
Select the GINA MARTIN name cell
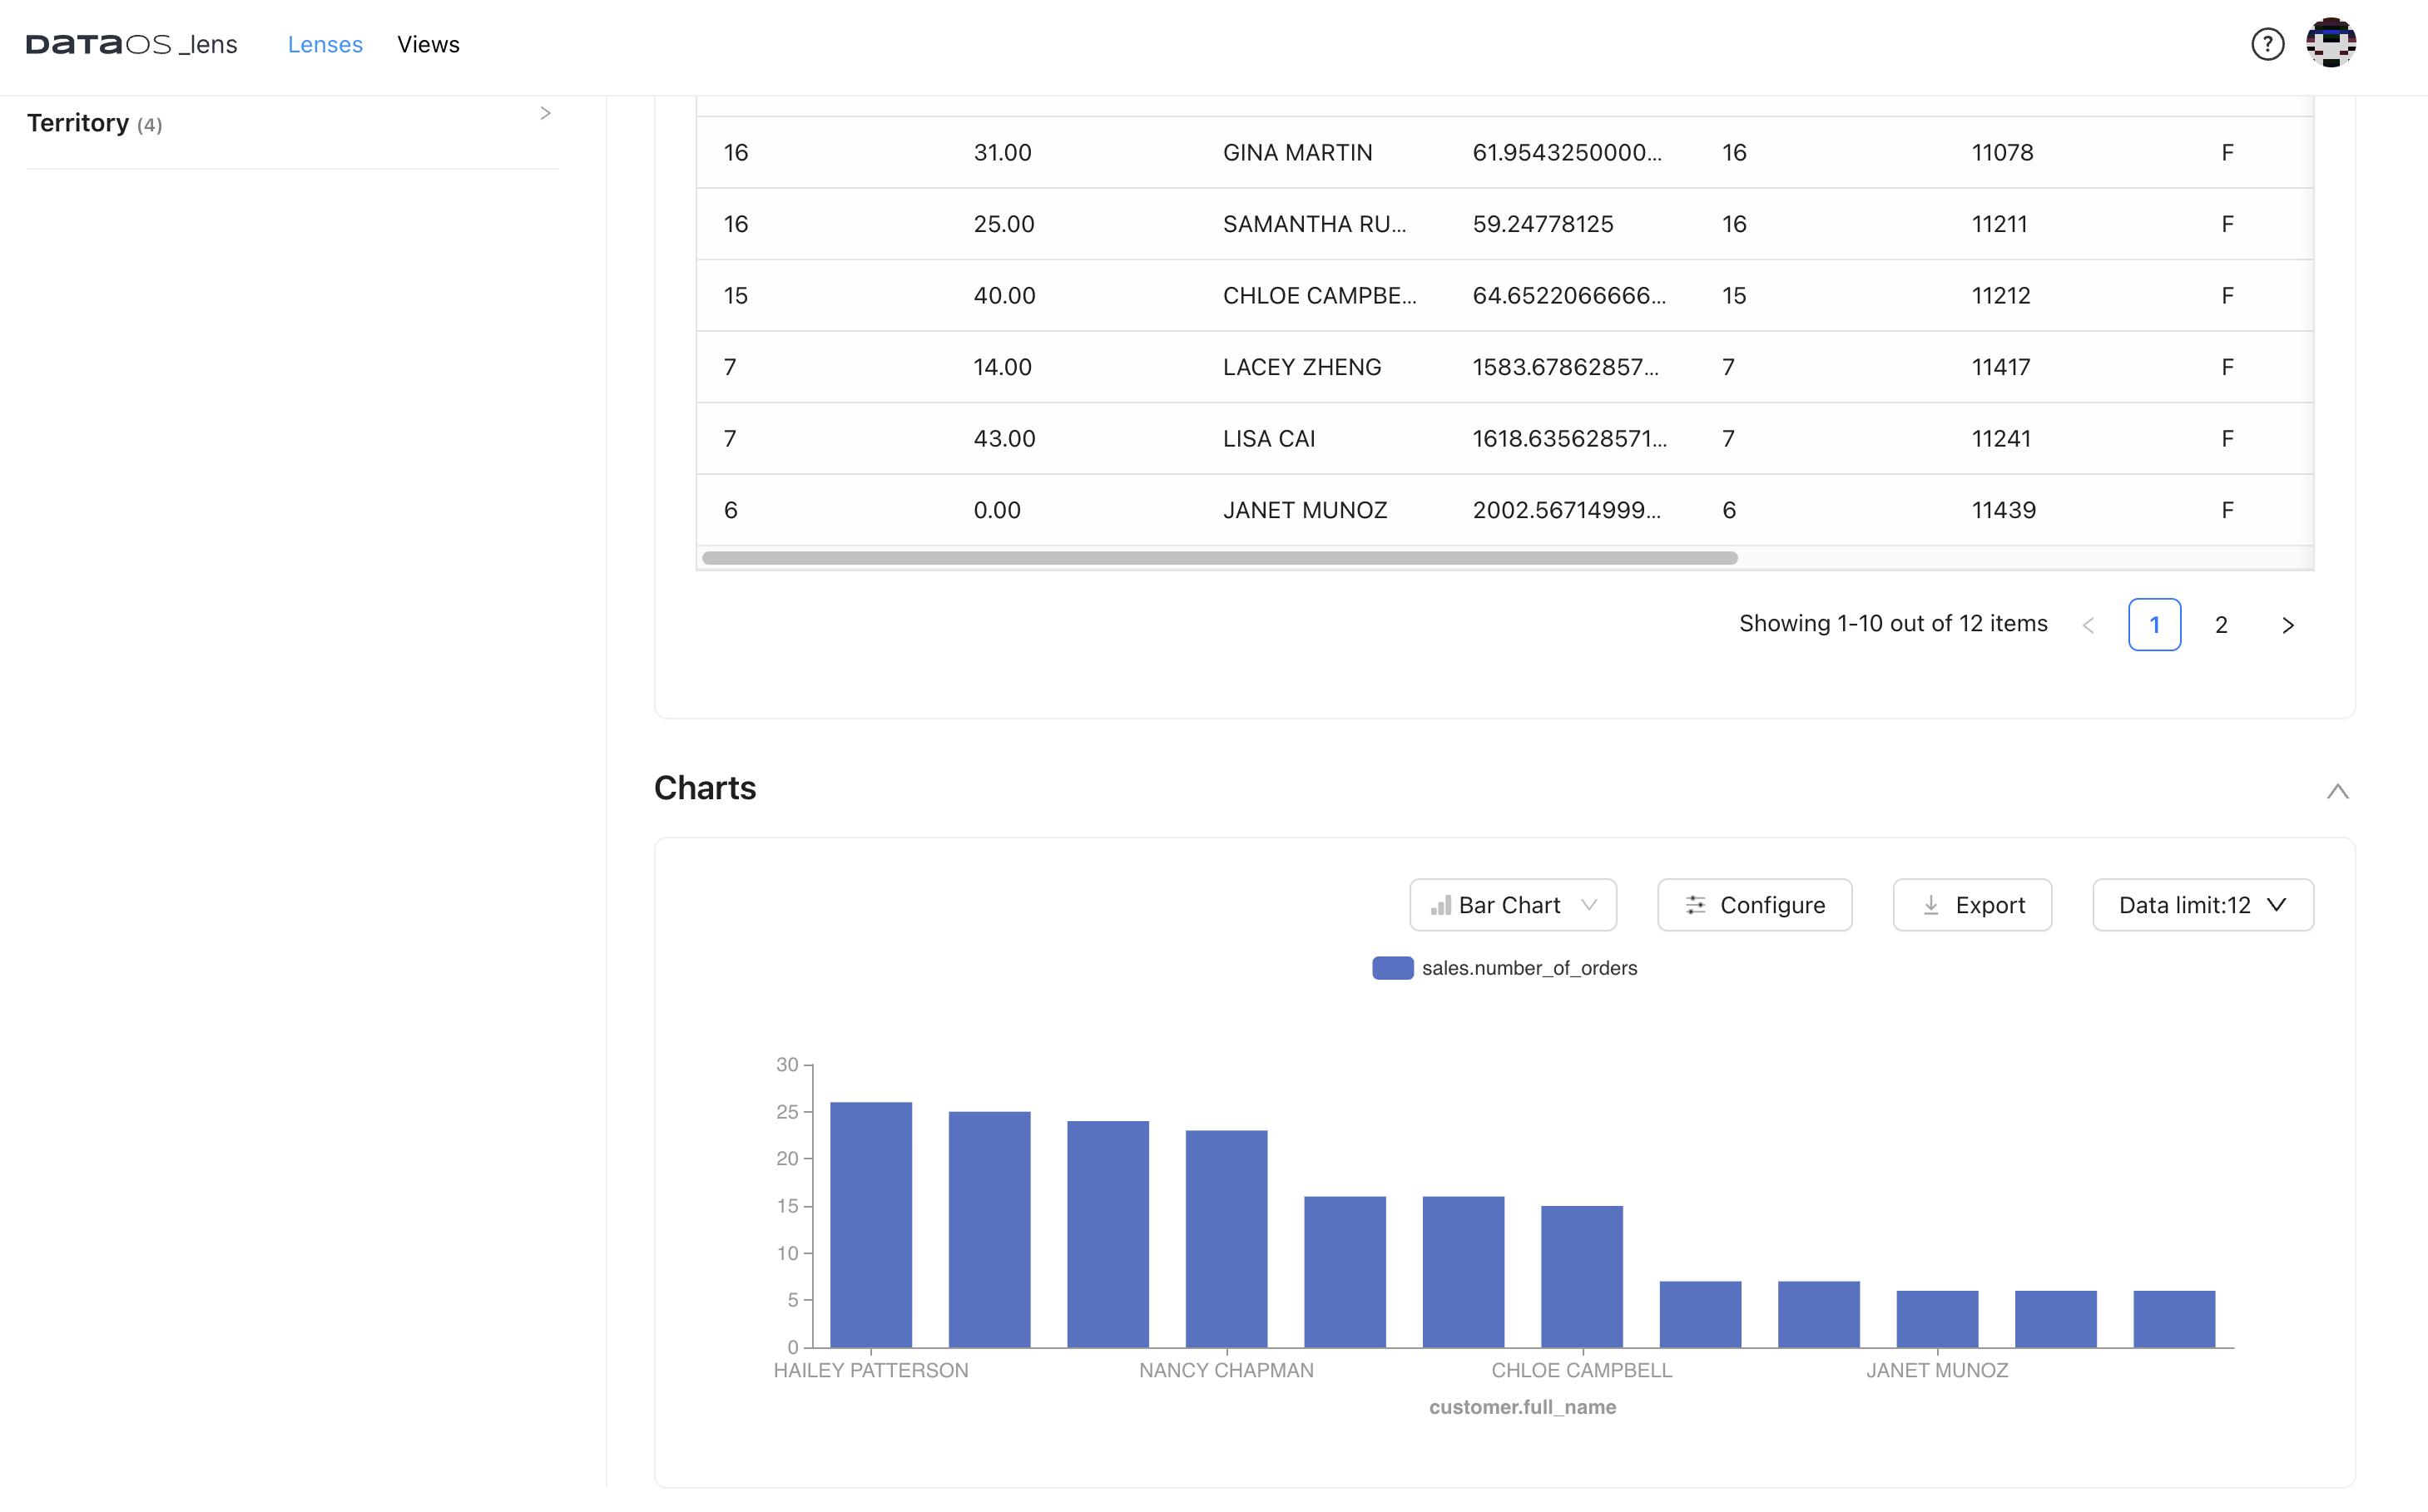(x=1297, y=153)
